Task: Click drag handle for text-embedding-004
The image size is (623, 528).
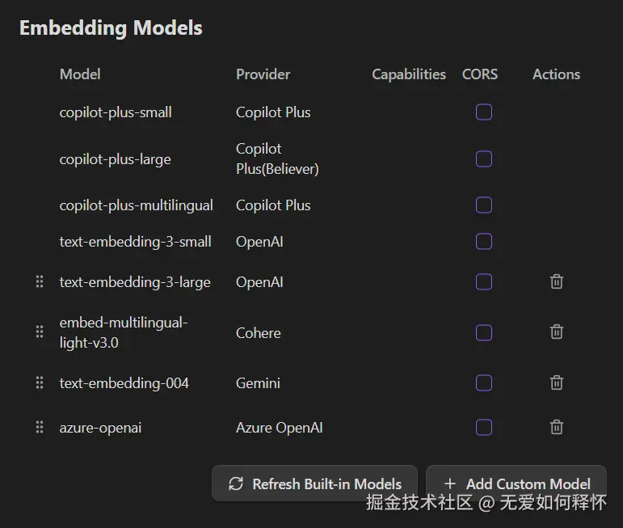Action: pyautogui.click(x=40, y=382)
